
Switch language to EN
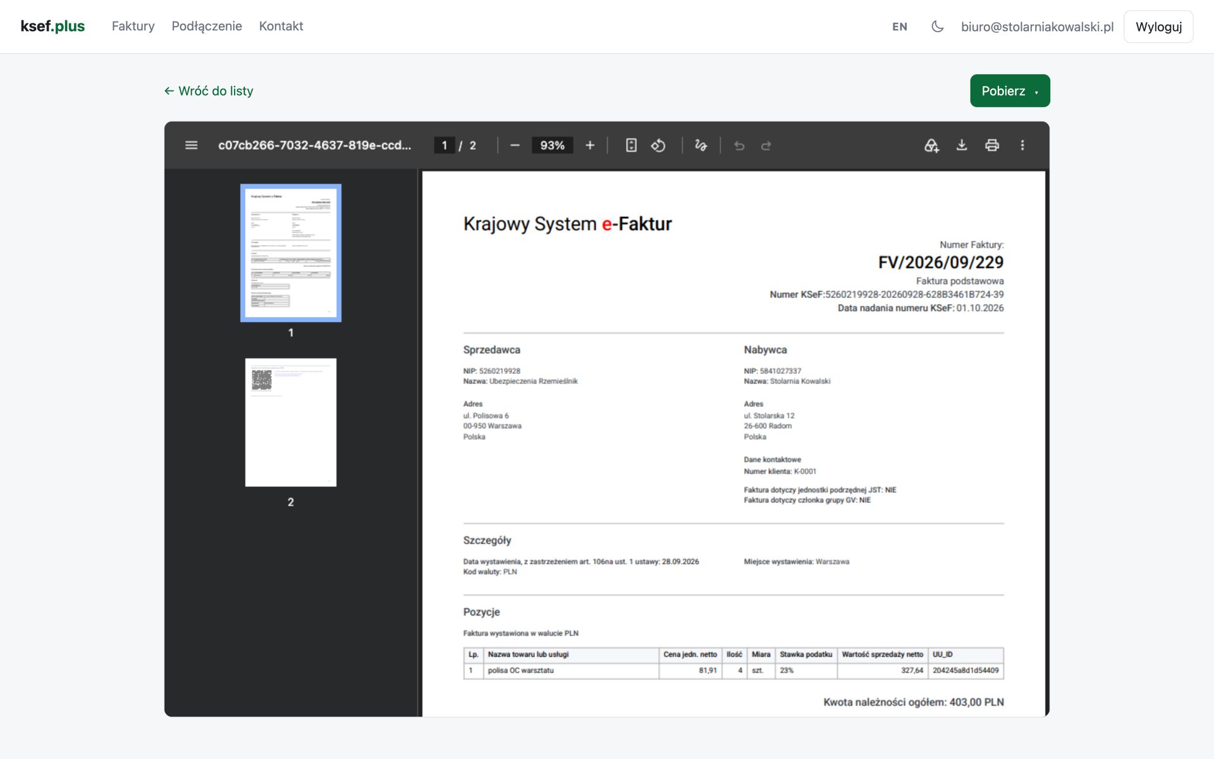click(900, 27)
